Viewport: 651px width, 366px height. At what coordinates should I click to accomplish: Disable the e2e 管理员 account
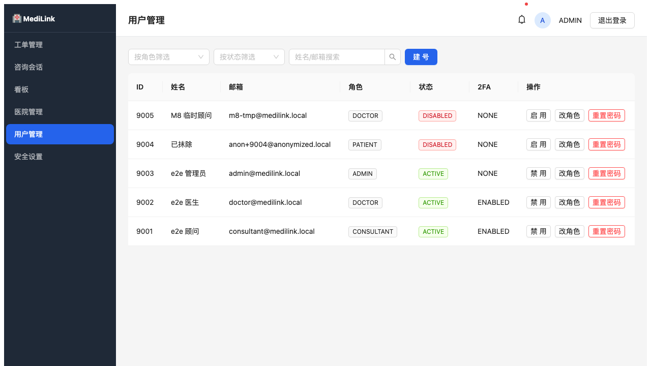pyautogui.click(x=539, y=173)
